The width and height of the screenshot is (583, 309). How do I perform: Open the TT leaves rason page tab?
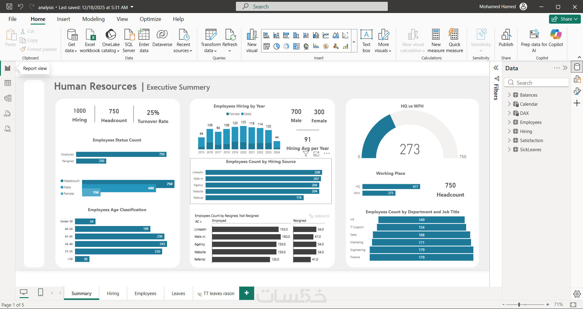coord(216,293)
